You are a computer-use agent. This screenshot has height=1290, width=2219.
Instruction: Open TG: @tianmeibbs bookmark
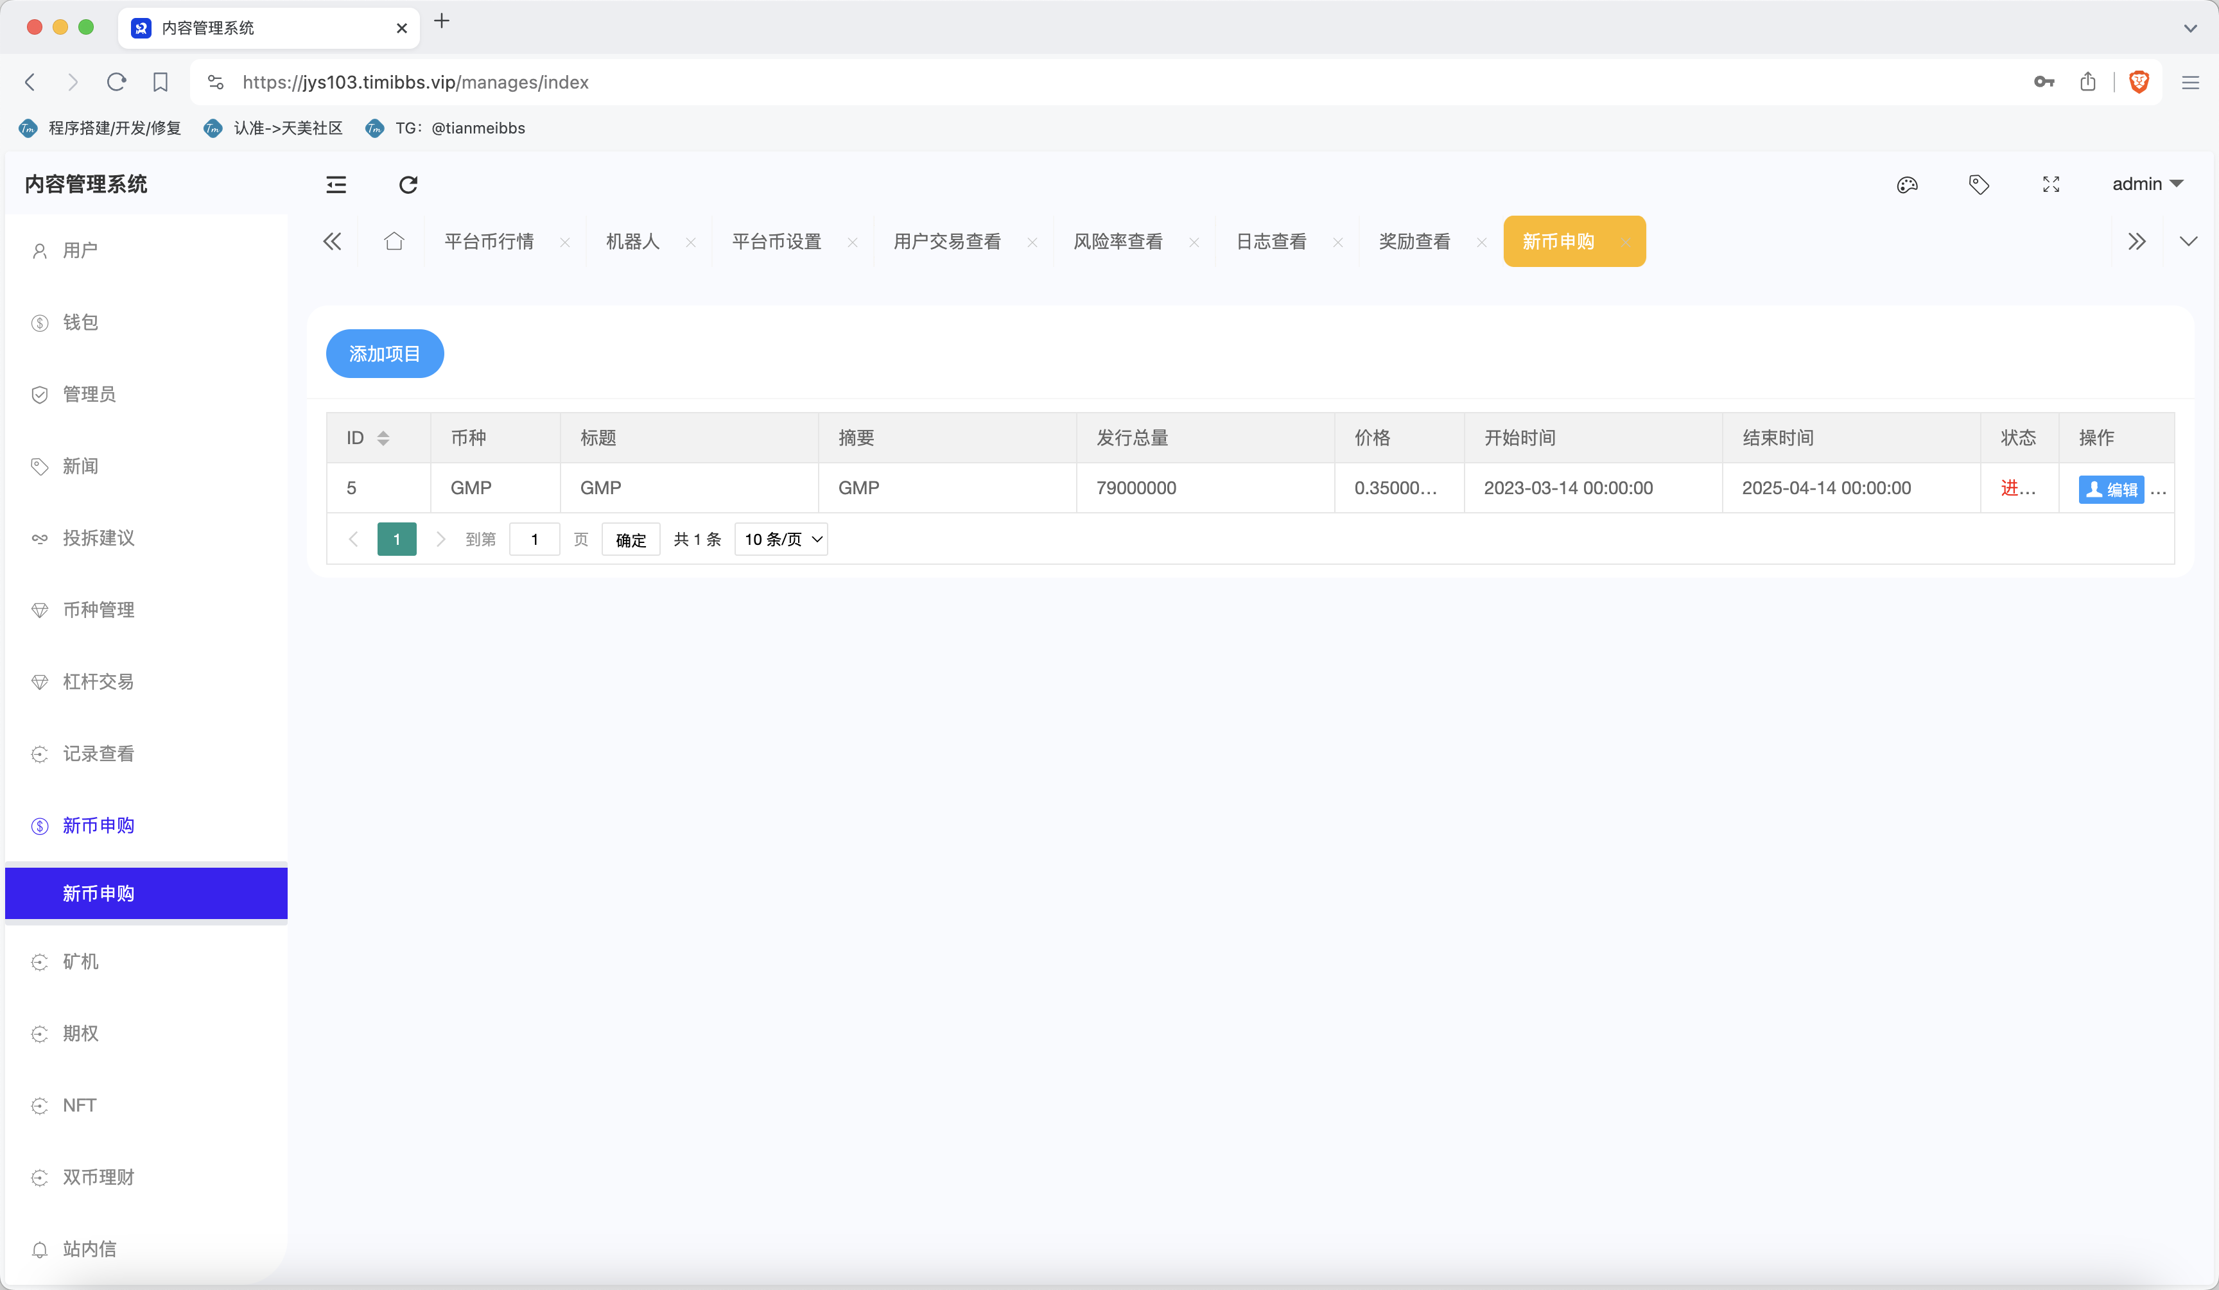(x=446, y=128)
